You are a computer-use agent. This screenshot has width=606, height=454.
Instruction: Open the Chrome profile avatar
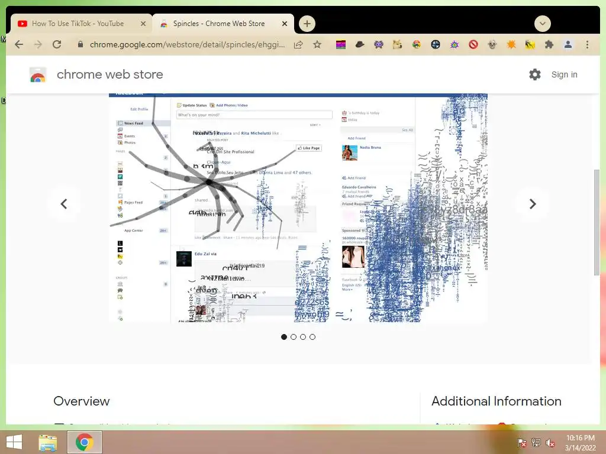568,45
